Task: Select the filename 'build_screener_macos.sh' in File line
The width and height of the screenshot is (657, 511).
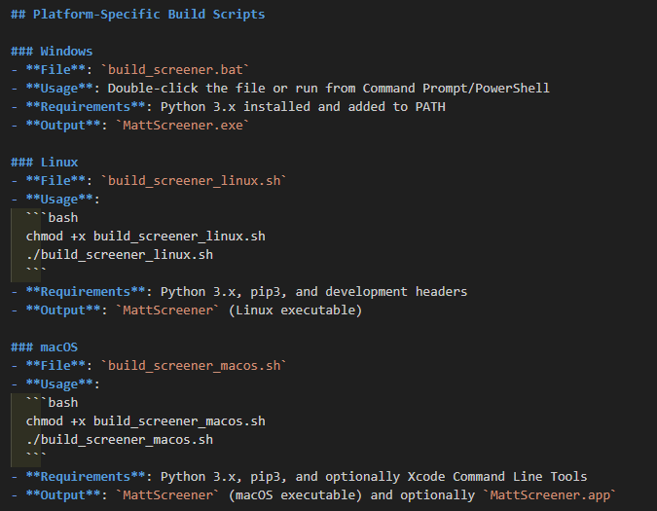Action: click(194, 366)
